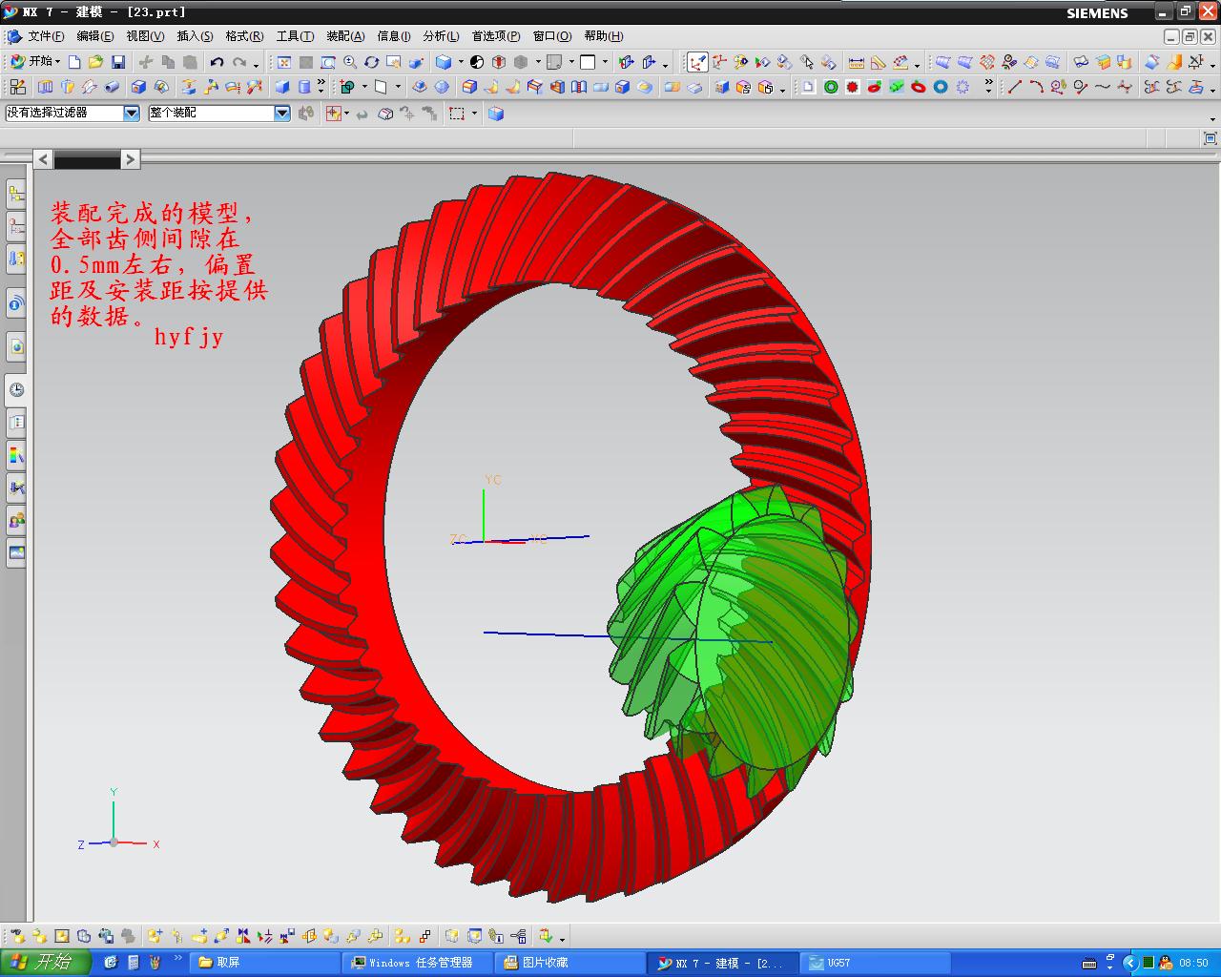Click the black tab between scroll arrows
The image size is (1221, 977).
coord(87,160)
